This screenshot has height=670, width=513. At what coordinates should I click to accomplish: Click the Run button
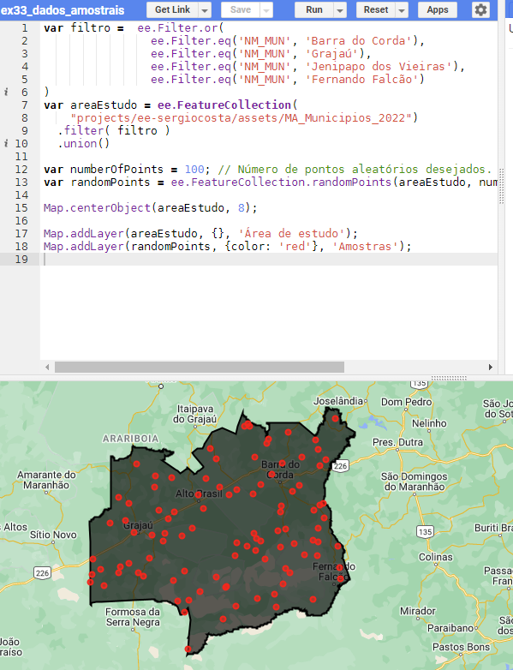[314, 9]
